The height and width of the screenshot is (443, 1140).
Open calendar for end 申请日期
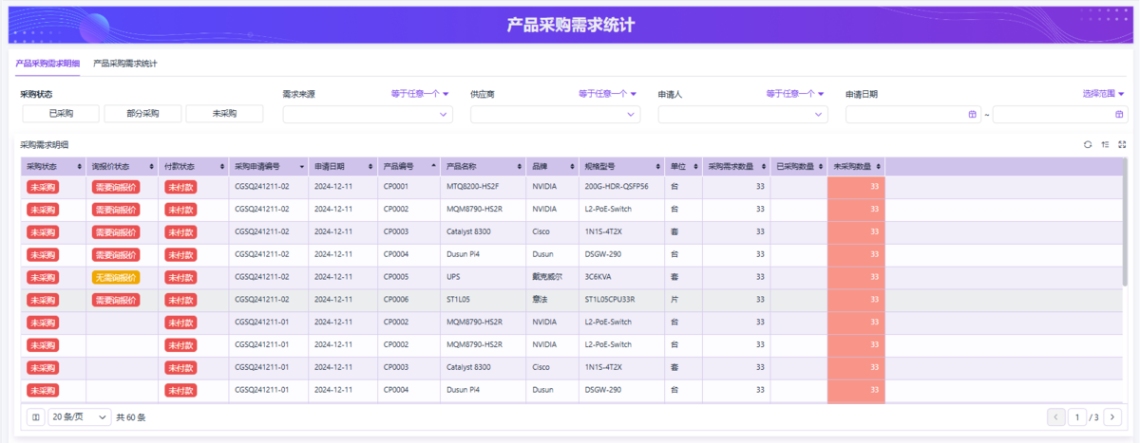1118,115
